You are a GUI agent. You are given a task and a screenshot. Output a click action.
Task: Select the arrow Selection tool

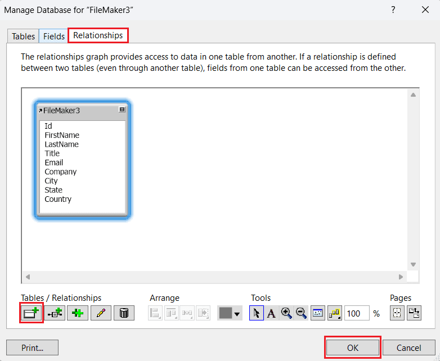256,313
